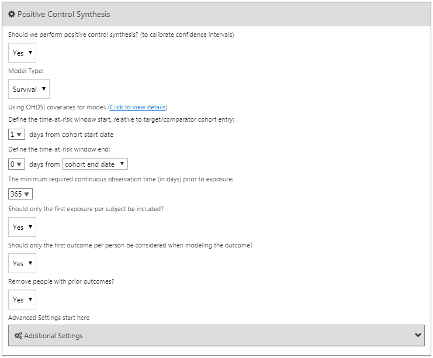
Task: Click the gear icon beside Positive Control Synthesis
Action: [x=12, y=14]
